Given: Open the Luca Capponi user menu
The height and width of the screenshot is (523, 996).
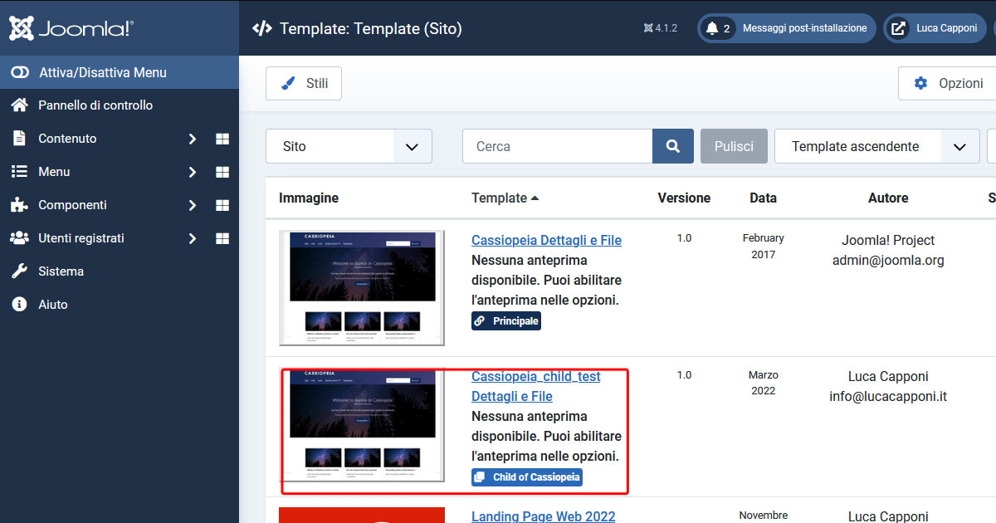Looking at the screenshot, I should (x=935, y=28).
